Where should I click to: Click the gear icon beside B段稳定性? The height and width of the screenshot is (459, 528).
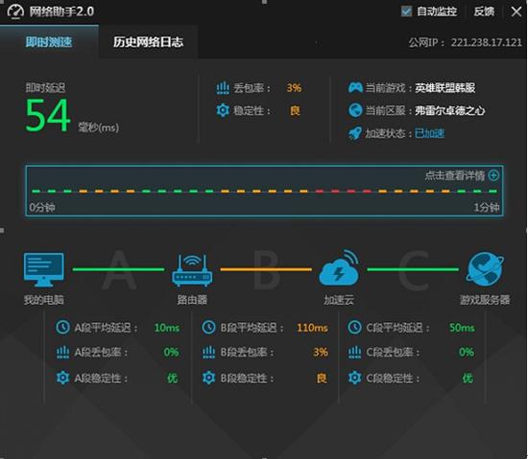(x=208, y=378)
